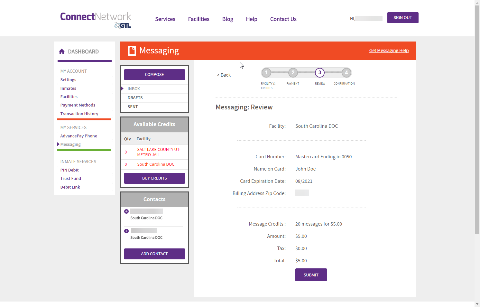Click scrollbar down arrow

477,304
